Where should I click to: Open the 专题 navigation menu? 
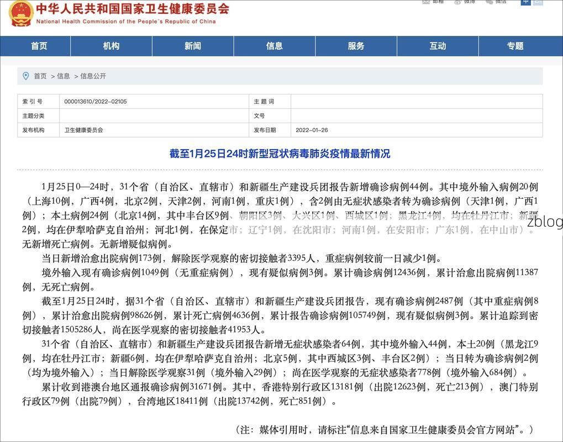tap(515, 46)
